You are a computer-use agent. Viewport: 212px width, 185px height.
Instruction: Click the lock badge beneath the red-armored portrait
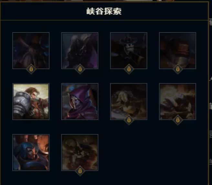(x=178, y=69)
